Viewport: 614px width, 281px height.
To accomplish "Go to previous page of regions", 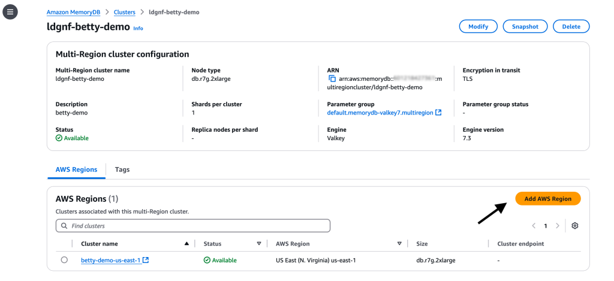I will [x=534, y=226].
